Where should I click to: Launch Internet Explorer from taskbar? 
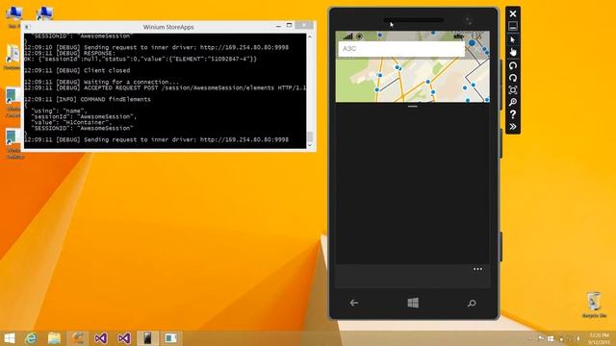(x=31, y=338)
